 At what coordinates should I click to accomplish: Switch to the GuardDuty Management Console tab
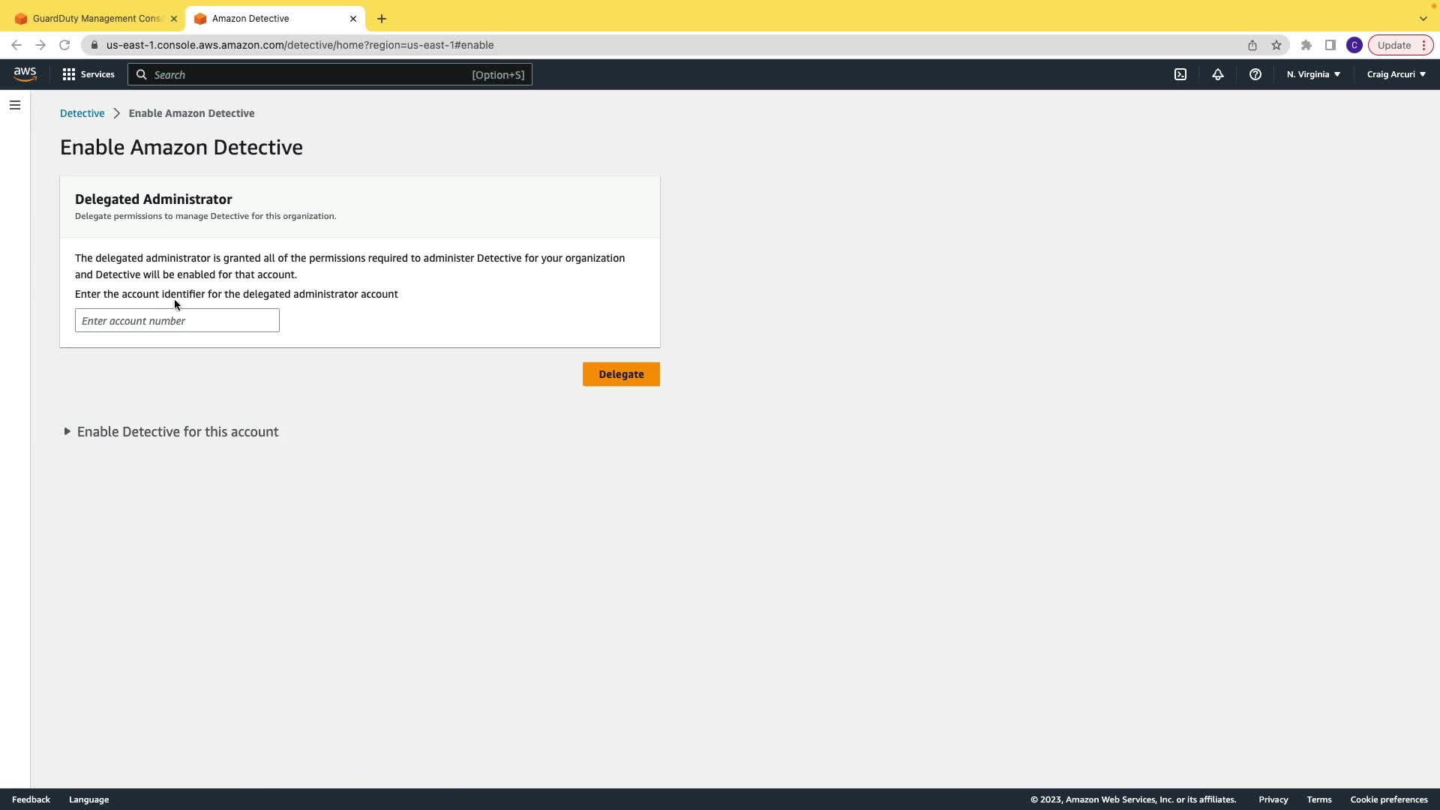click(x=96, y=19)
